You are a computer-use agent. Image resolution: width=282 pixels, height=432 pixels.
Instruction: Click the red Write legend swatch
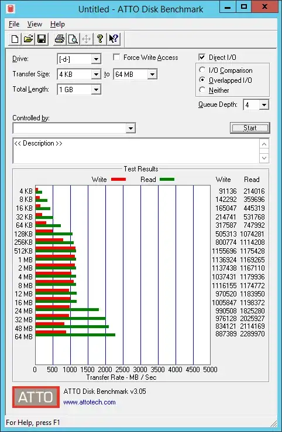pyautogui.click(x=118, y=180)
